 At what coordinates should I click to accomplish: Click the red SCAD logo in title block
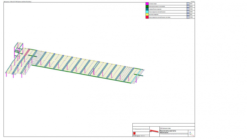pyautogui.click(x=134, y=133)
